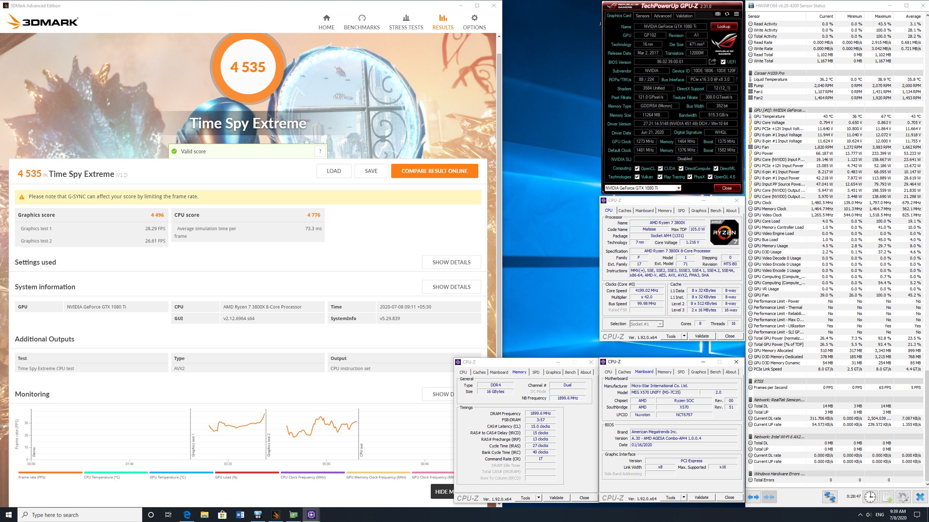
Task: Open Word from taskbar
Action: [x=240, y=515]
